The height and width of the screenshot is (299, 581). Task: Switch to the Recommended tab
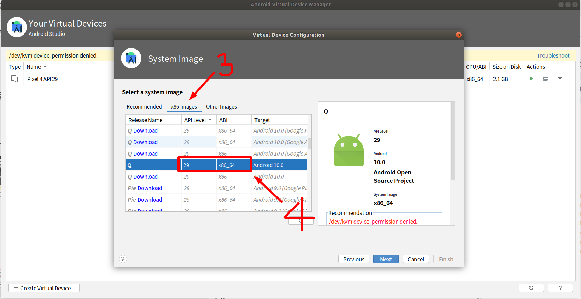(x=144, y=107)
